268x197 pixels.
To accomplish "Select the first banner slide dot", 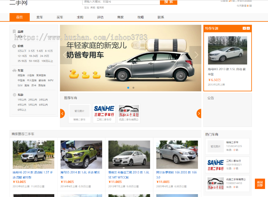I will tap(128, 88).
